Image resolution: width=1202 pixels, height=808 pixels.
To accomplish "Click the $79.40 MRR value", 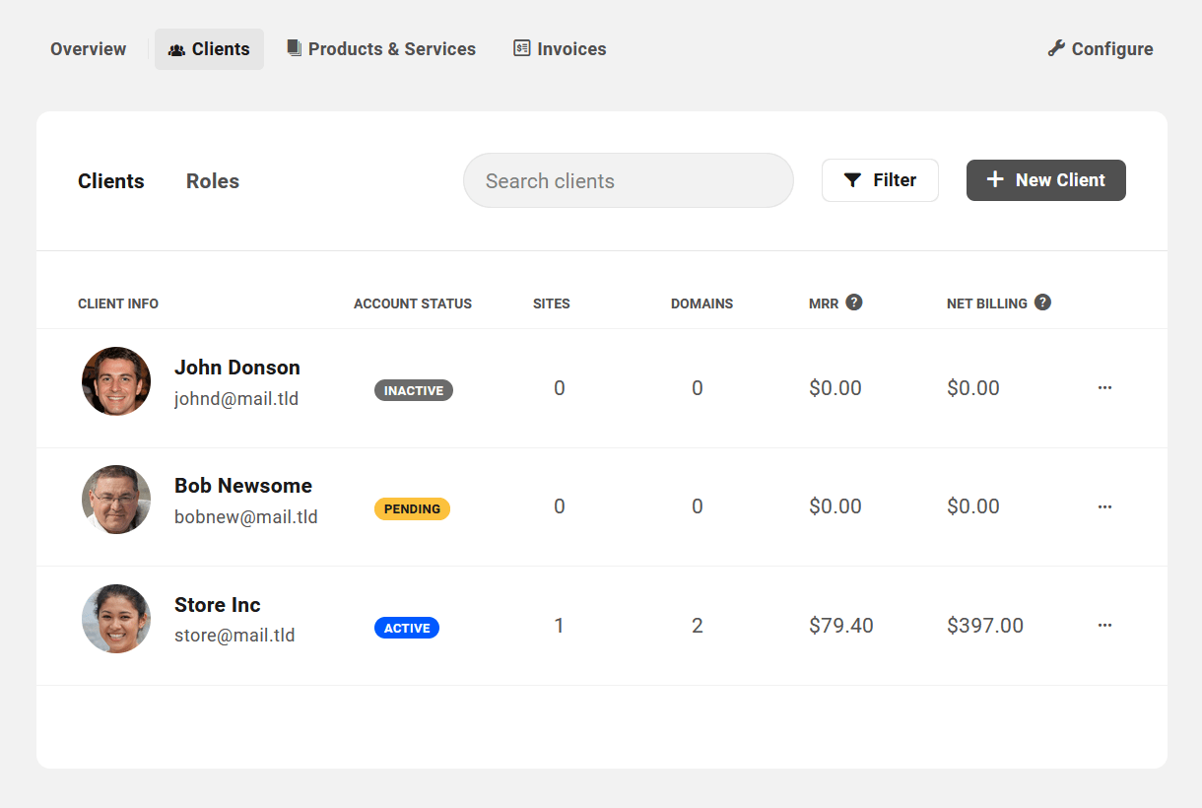I will [841, 626].
